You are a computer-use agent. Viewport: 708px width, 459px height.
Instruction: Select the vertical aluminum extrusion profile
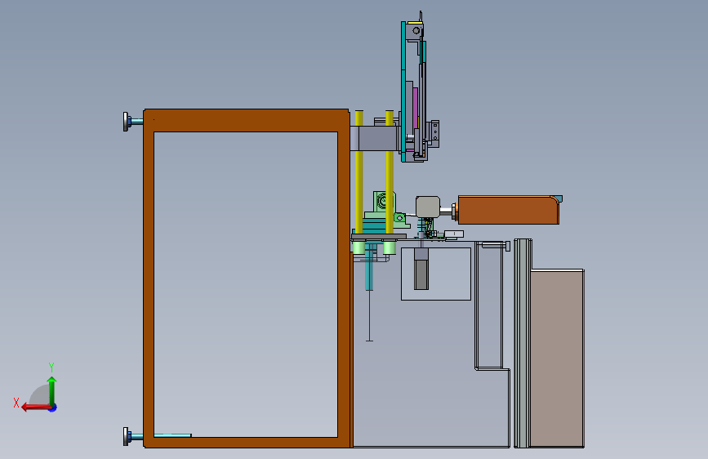click(x=523, y=343)
